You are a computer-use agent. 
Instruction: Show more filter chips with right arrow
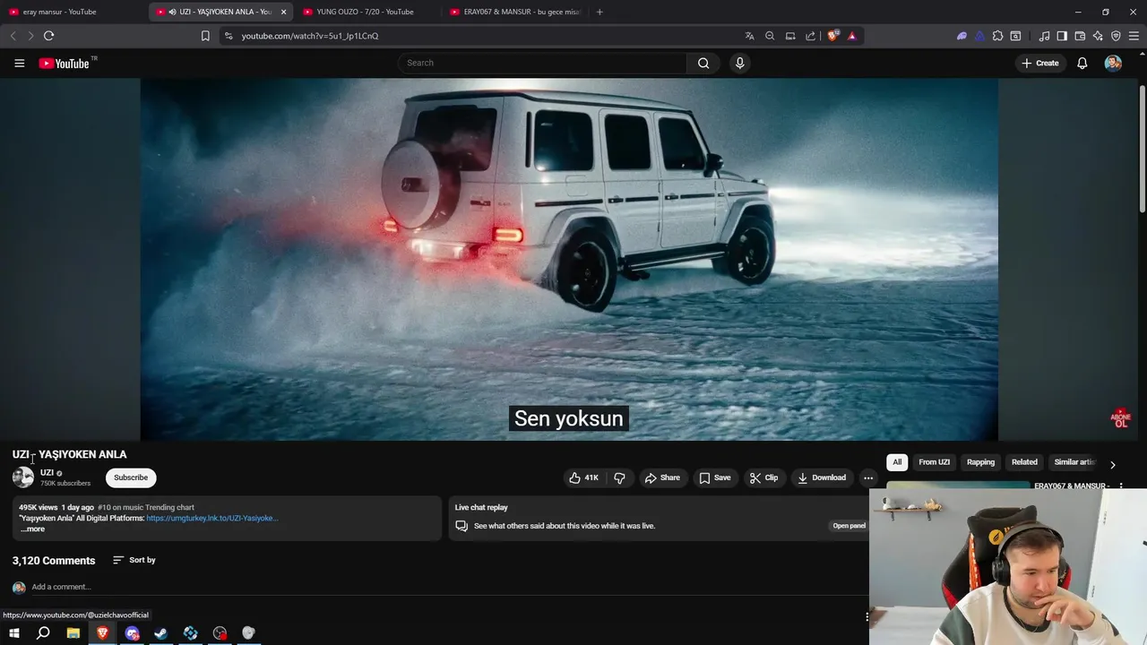(1112, 465)
